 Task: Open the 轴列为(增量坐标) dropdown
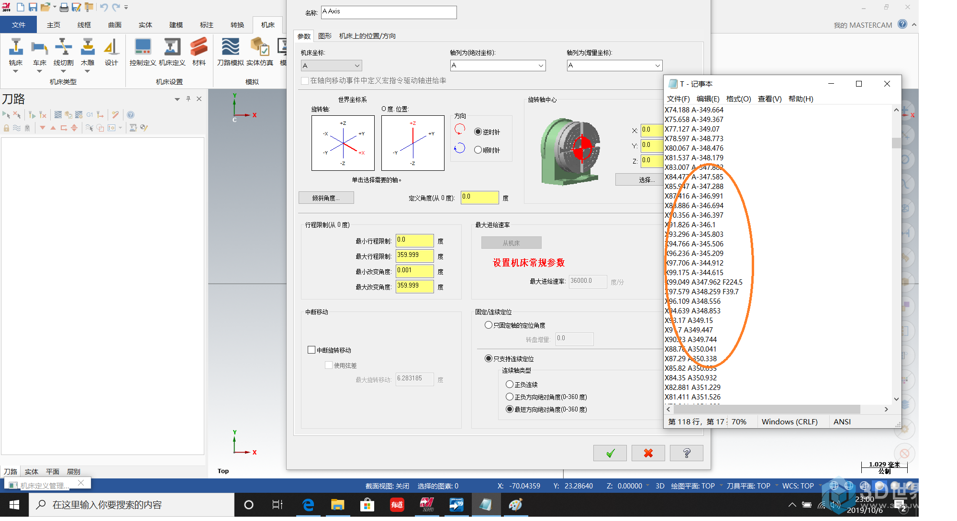(615, 66)
